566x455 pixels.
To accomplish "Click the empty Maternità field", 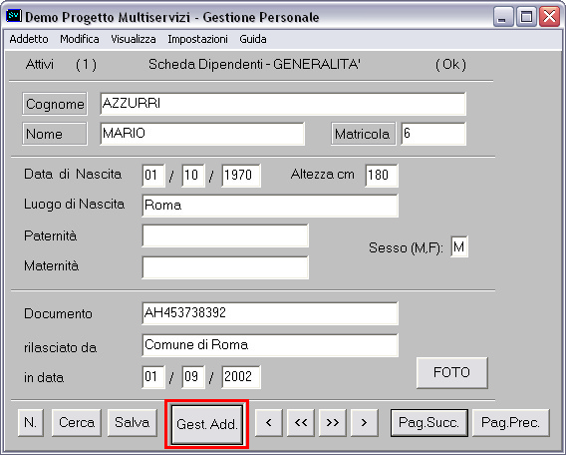I will [x=225, y=267].
